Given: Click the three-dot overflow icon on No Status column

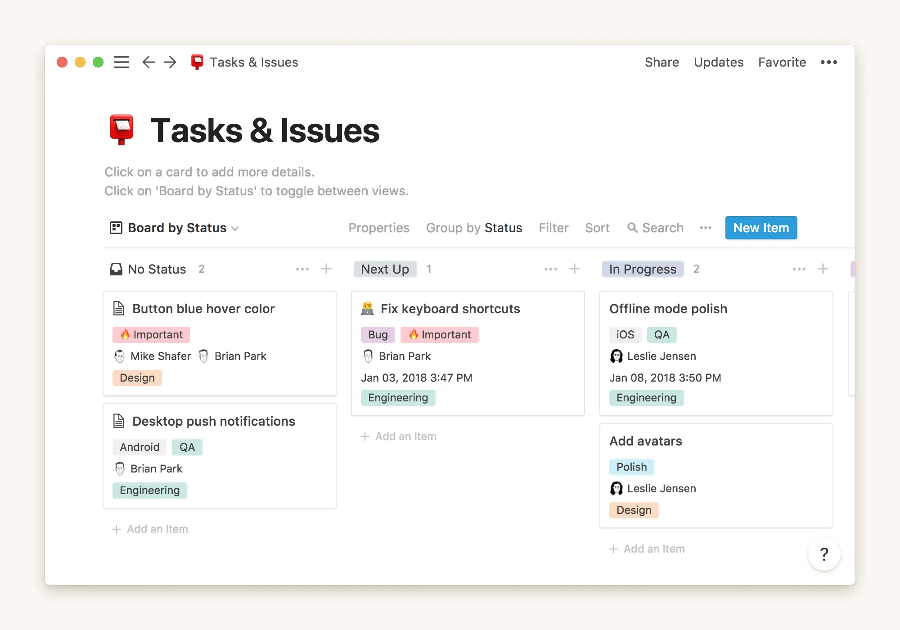Looking at the screenshot, I should coord(303,269).
